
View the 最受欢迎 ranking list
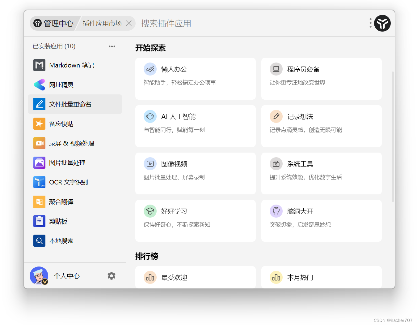(x=196, y=277)
